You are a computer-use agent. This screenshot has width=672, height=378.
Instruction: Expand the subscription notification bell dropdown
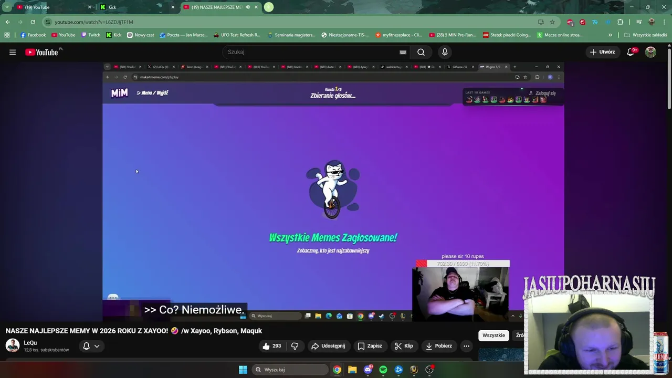point(91,346)
